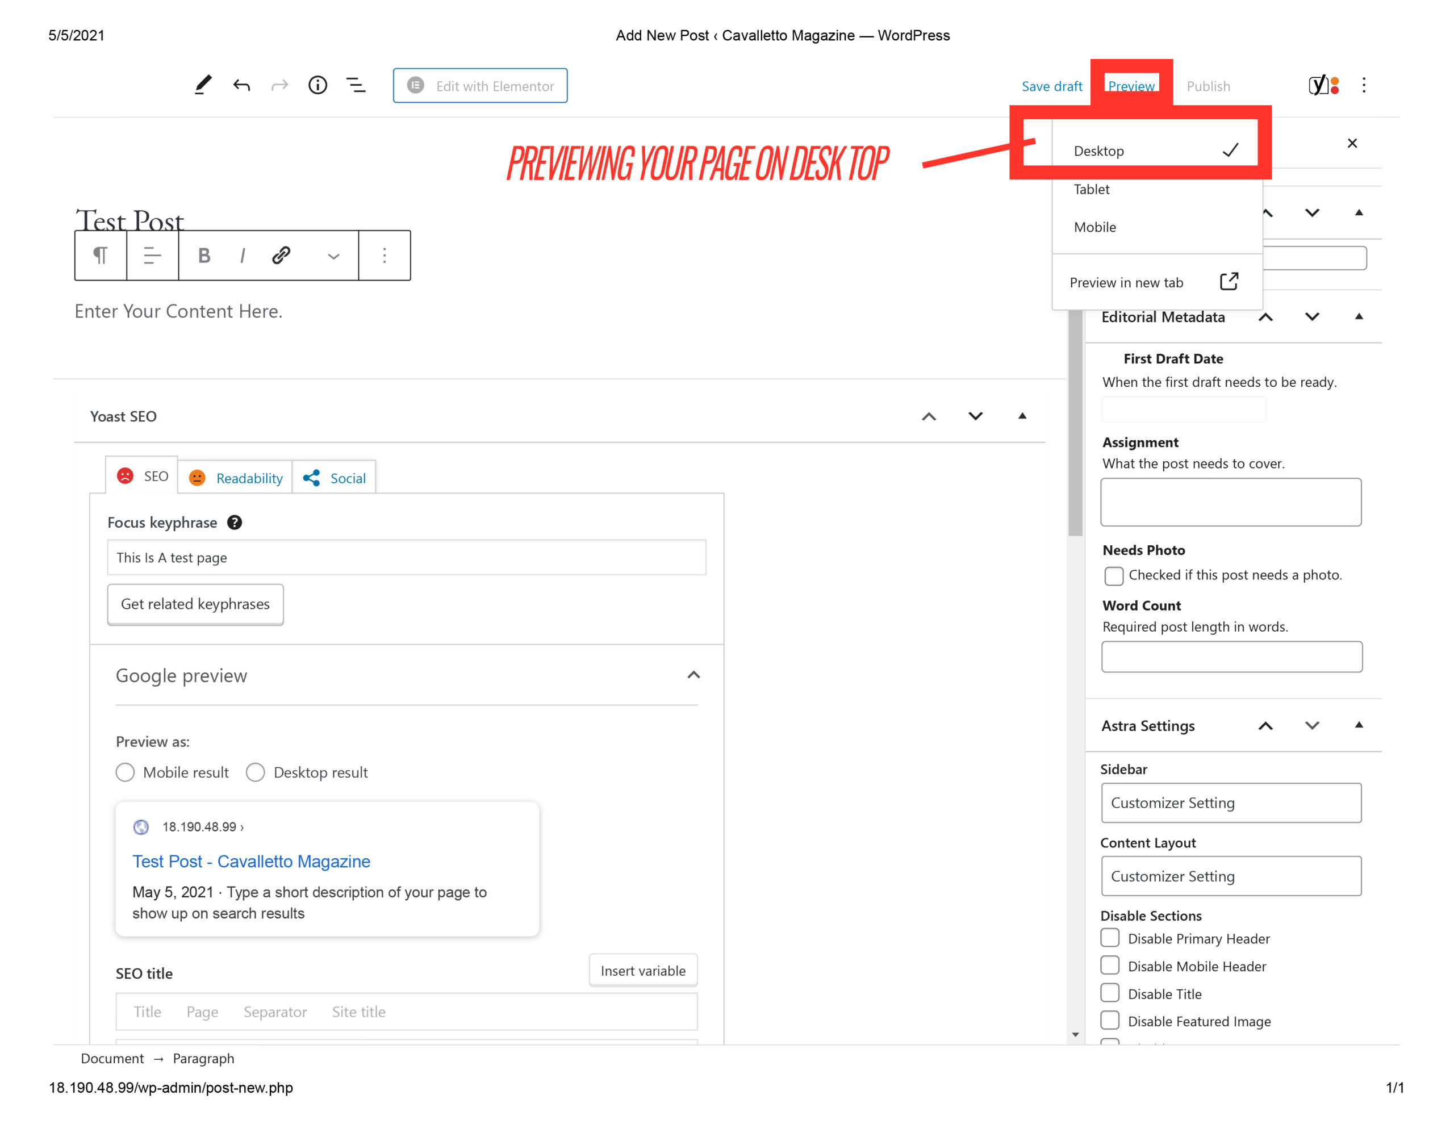Choose Desktop preview option

coord(1156,151)
